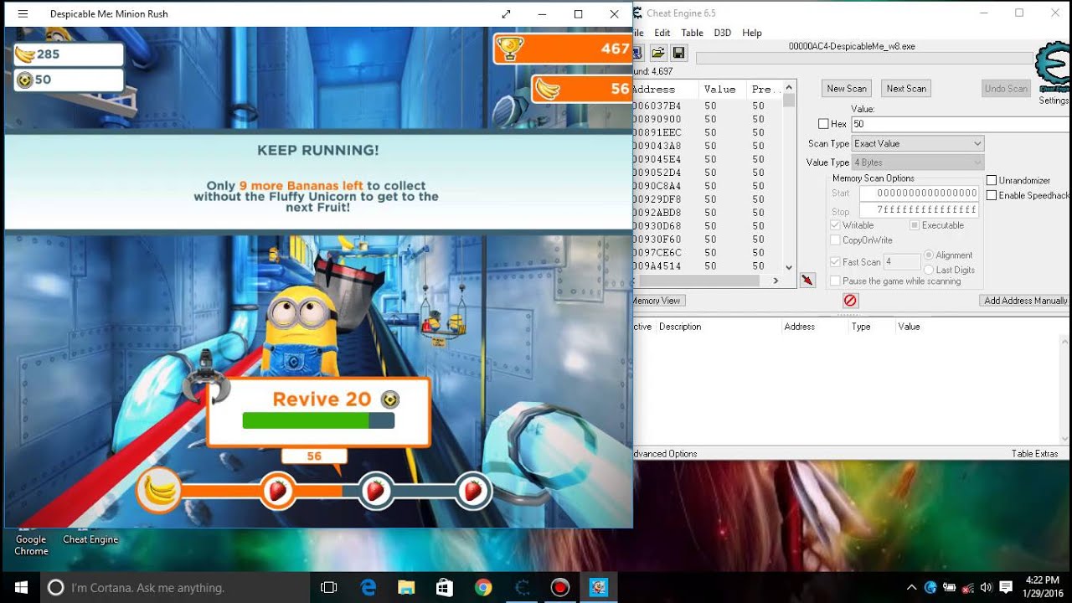Click the Cortana search box
This screenshot has width=1072, height=603.
pos(175,587)
